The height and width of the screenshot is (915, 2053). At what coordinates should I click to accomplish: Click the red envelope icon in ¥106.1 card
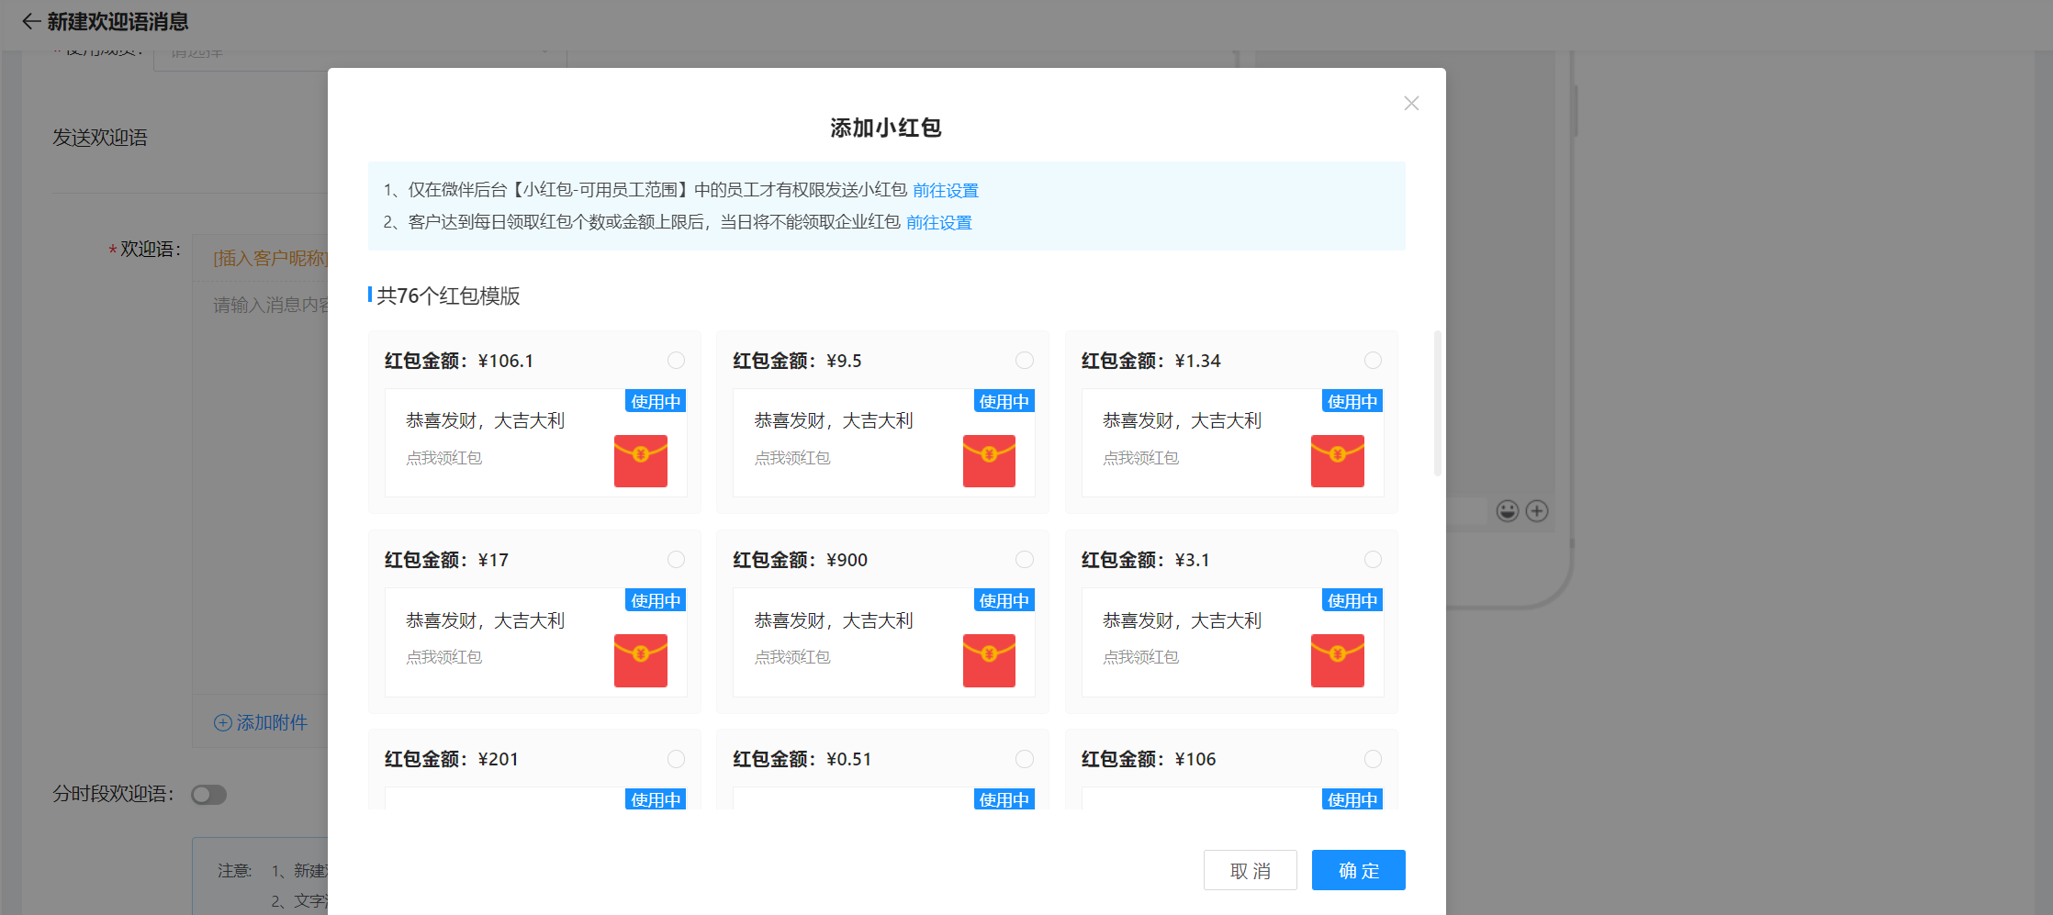click(641, 461)
